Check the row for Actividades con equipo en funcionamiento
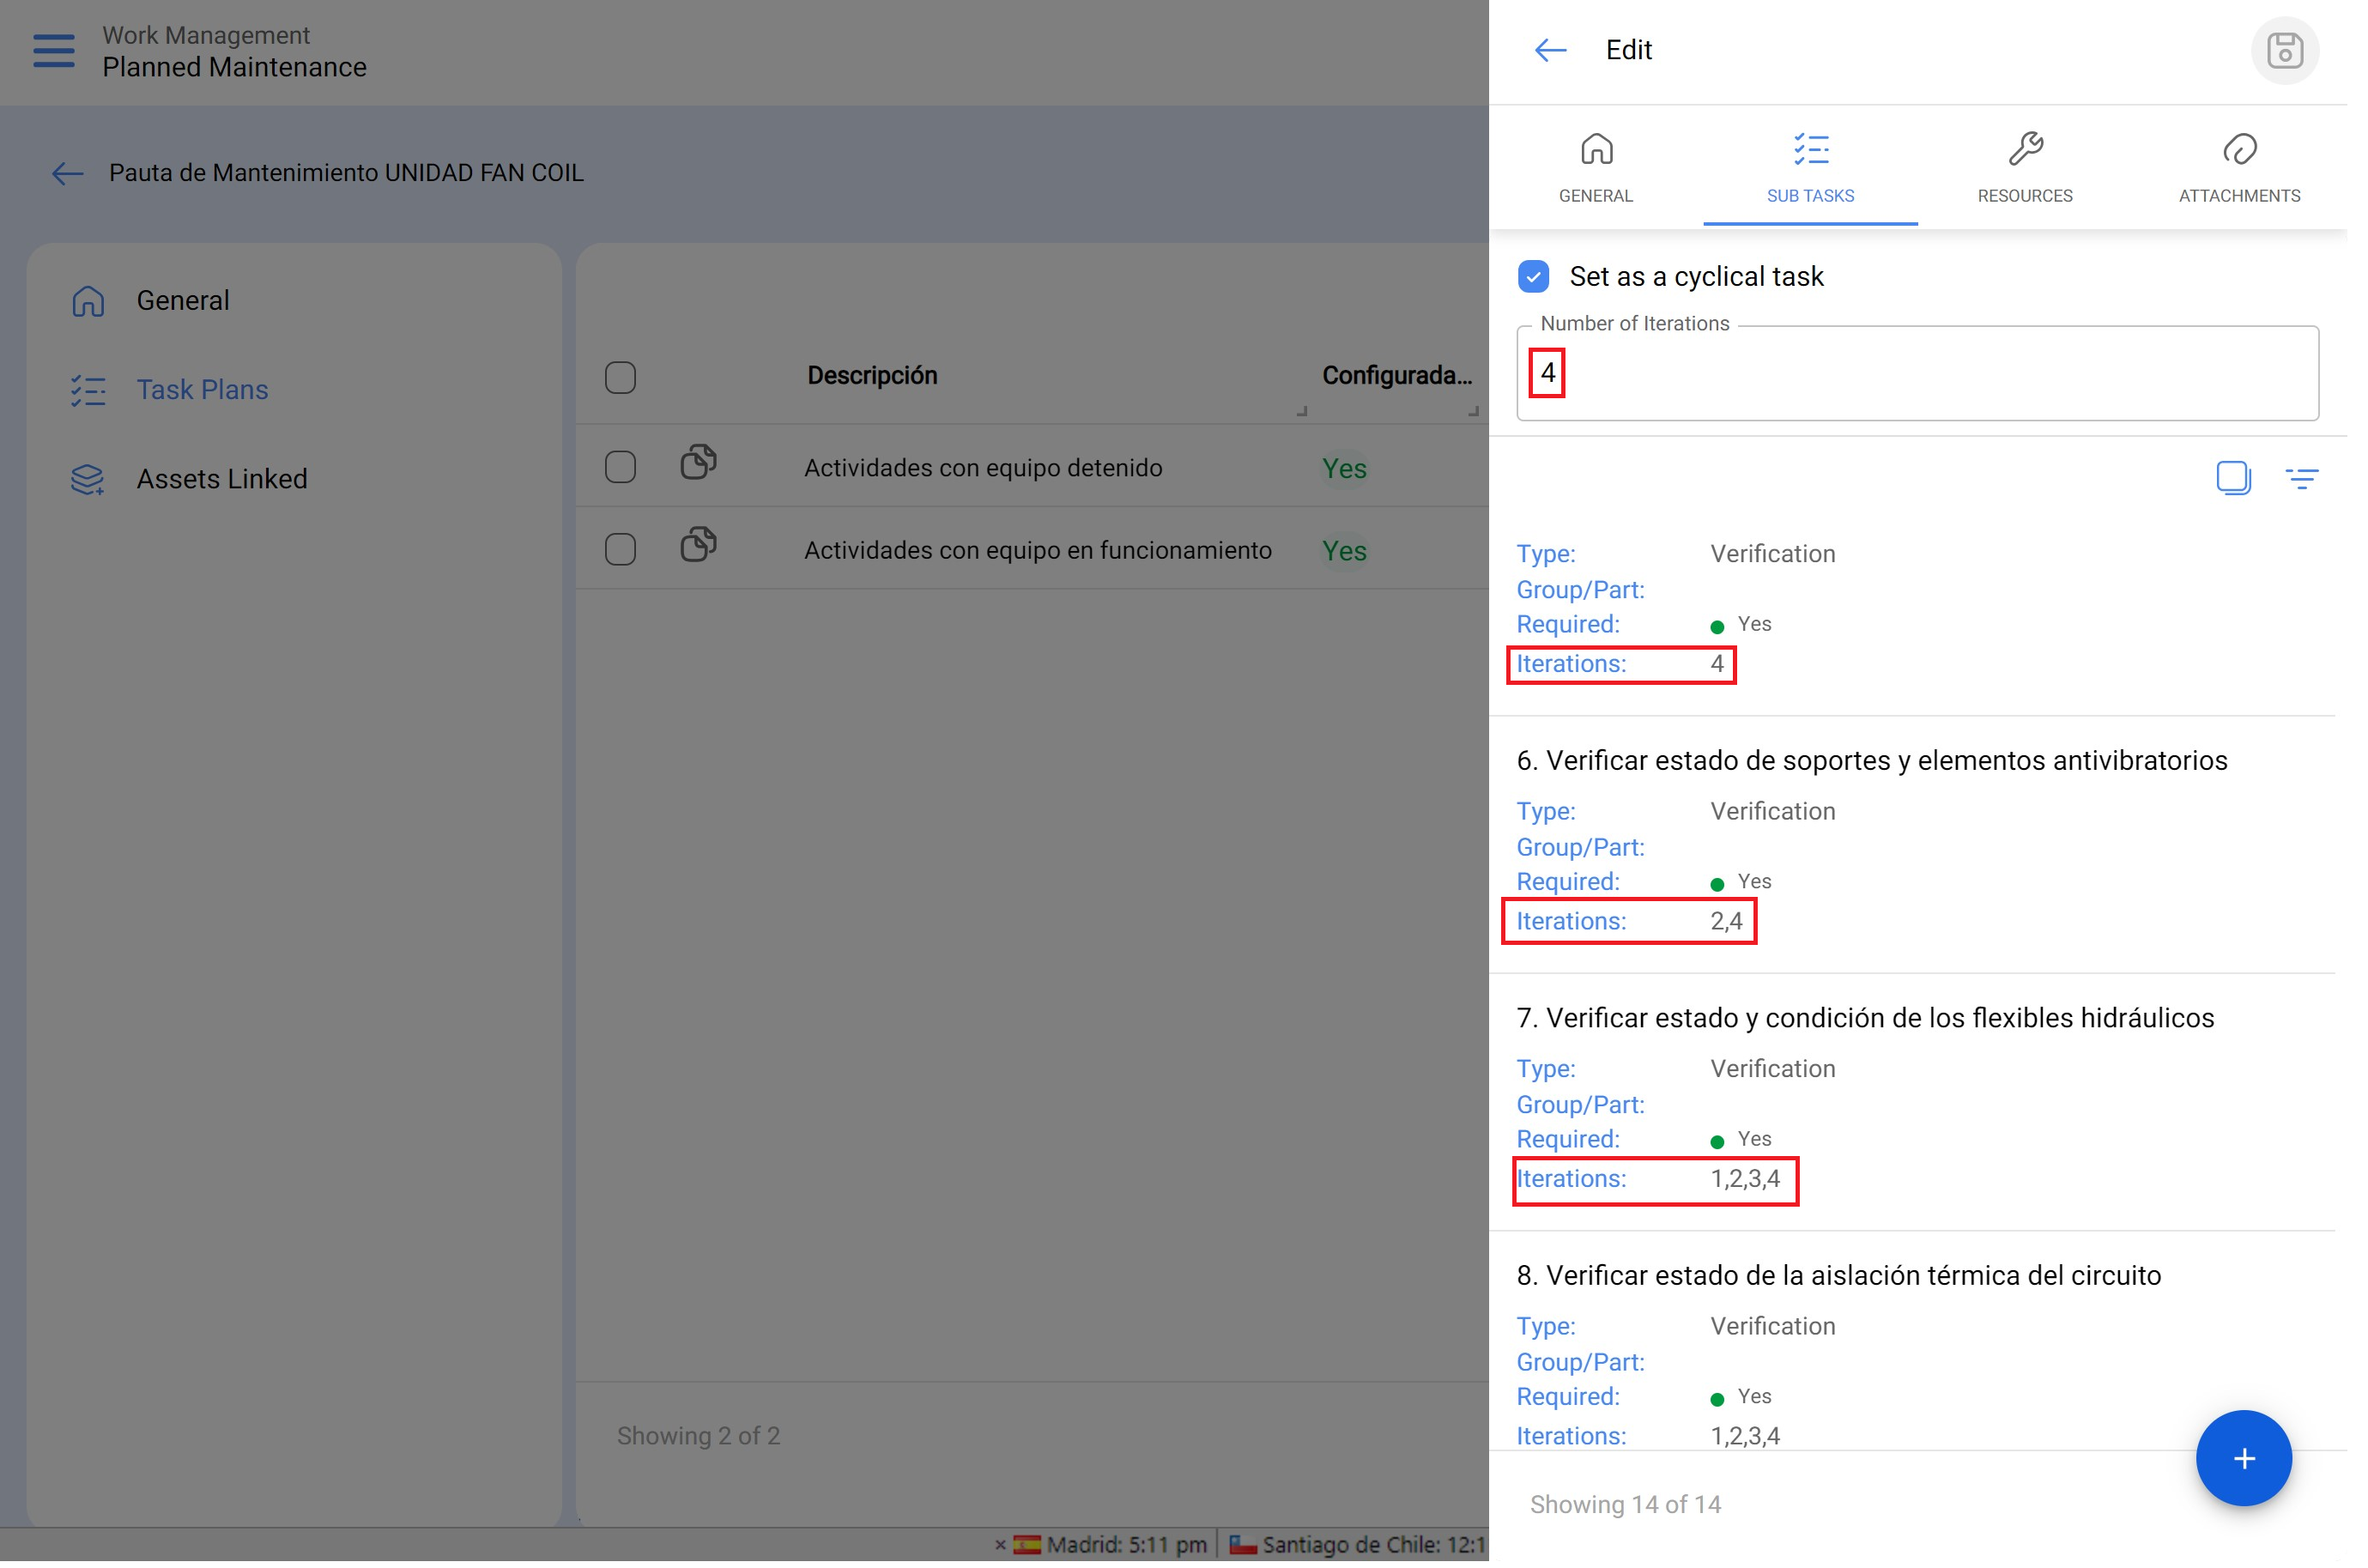Screen dimensions: 2368x1568 tap(620, 549)
